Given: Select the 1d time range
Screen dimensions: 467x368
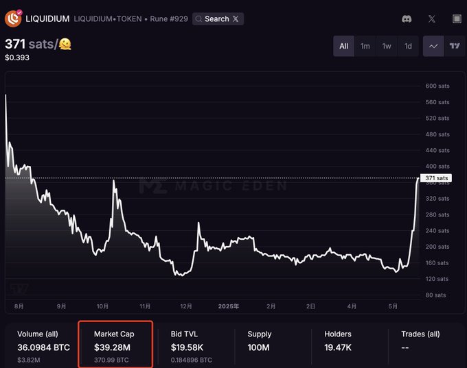Looking at the screenshot, I should [408, 46].
